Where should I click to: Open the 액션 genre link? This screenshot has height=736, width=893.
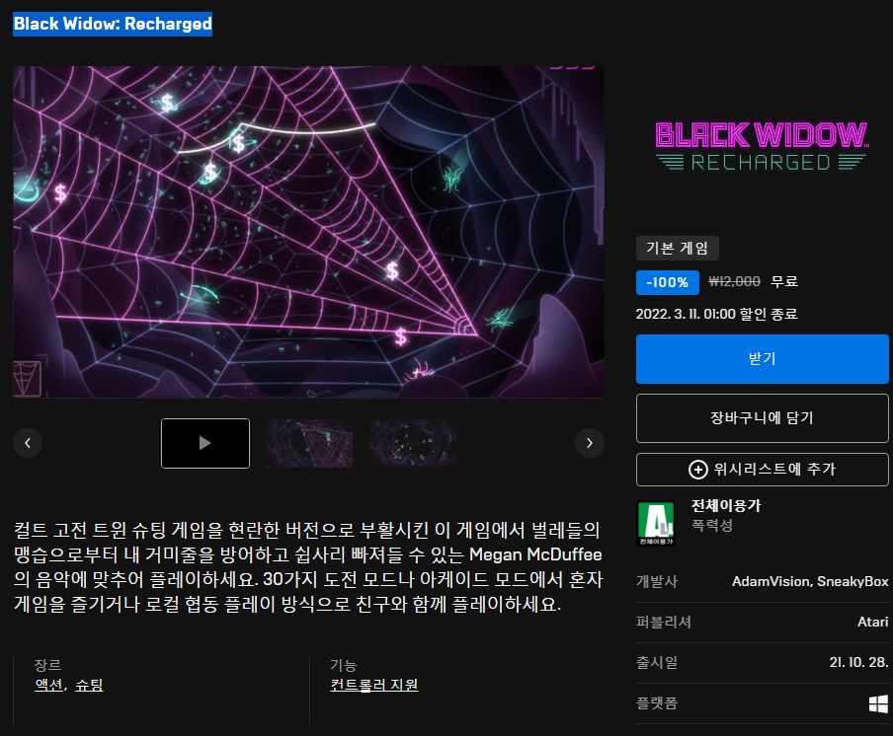pyautogui.click(x=48, y=685)
